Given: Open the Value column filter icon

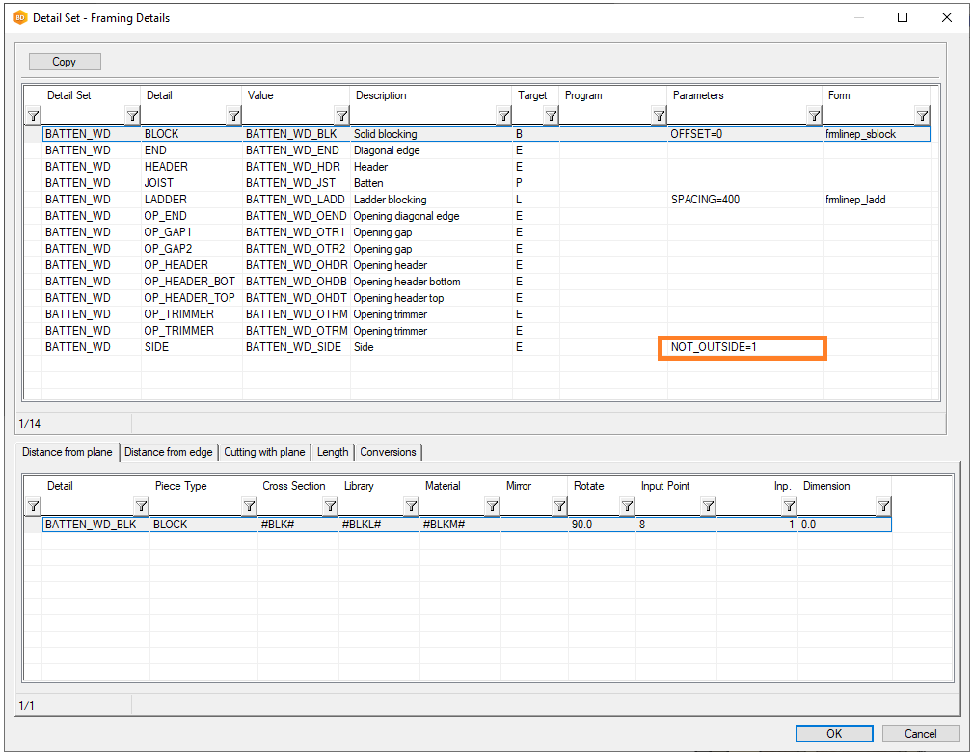Looking at the screenshot, I should 341,116.
